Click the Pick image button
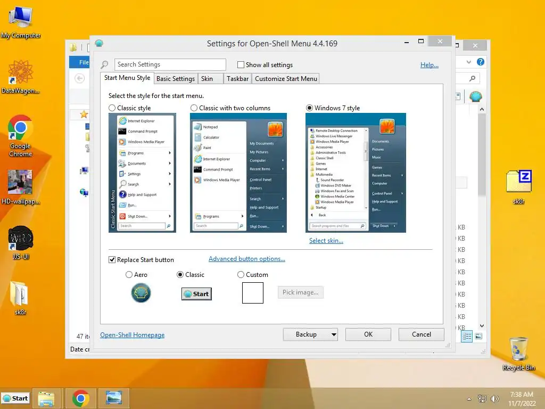This screenshot has width=545, height=409. pos(300,292)
